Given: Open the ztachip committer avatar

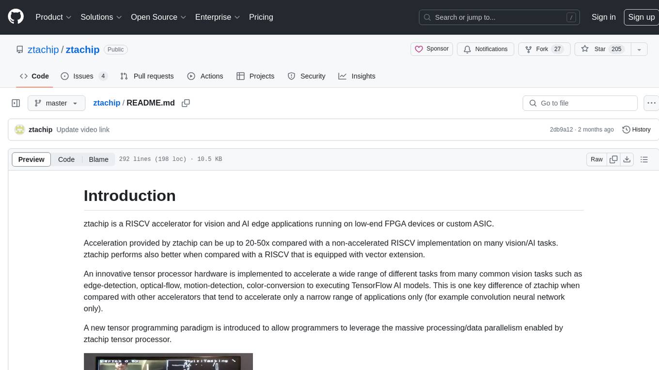Looking at the screenshot, I should click(20, 129).
